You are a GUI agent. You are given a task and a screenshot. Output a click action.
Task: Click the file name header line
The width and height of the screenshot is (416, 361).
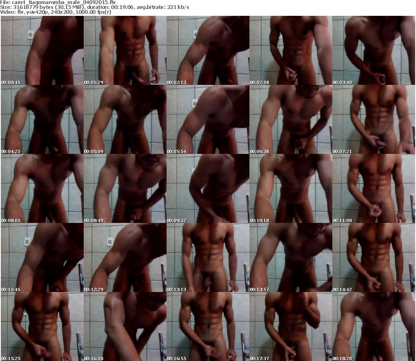(x=58, y=2)
